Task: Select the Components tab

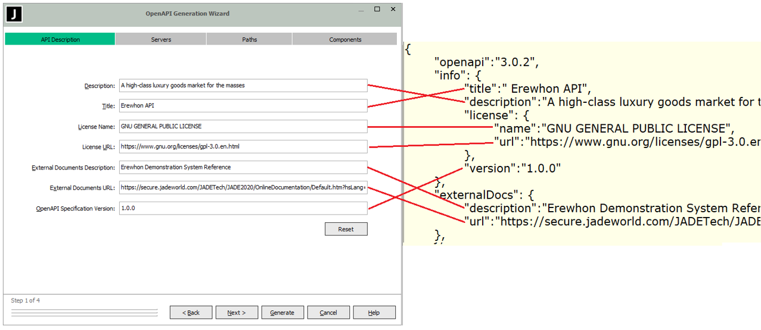Action: (x=345, y=39)
